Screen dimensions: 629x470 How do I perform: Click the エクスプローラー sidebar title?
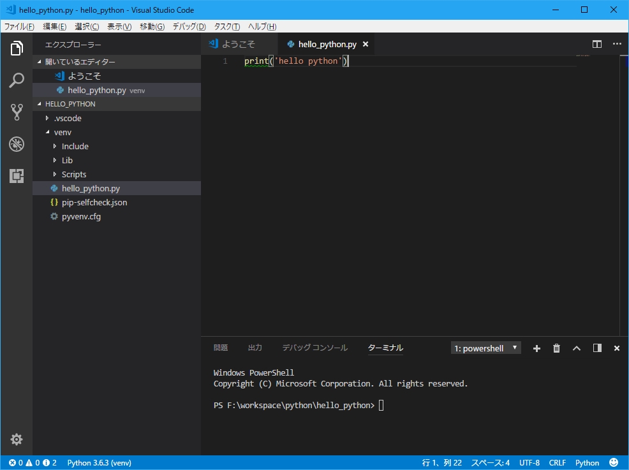point(73,45)
